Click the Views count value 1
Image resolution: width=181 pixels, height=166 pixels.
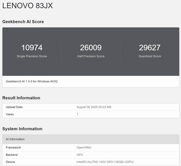coord(77,114)
